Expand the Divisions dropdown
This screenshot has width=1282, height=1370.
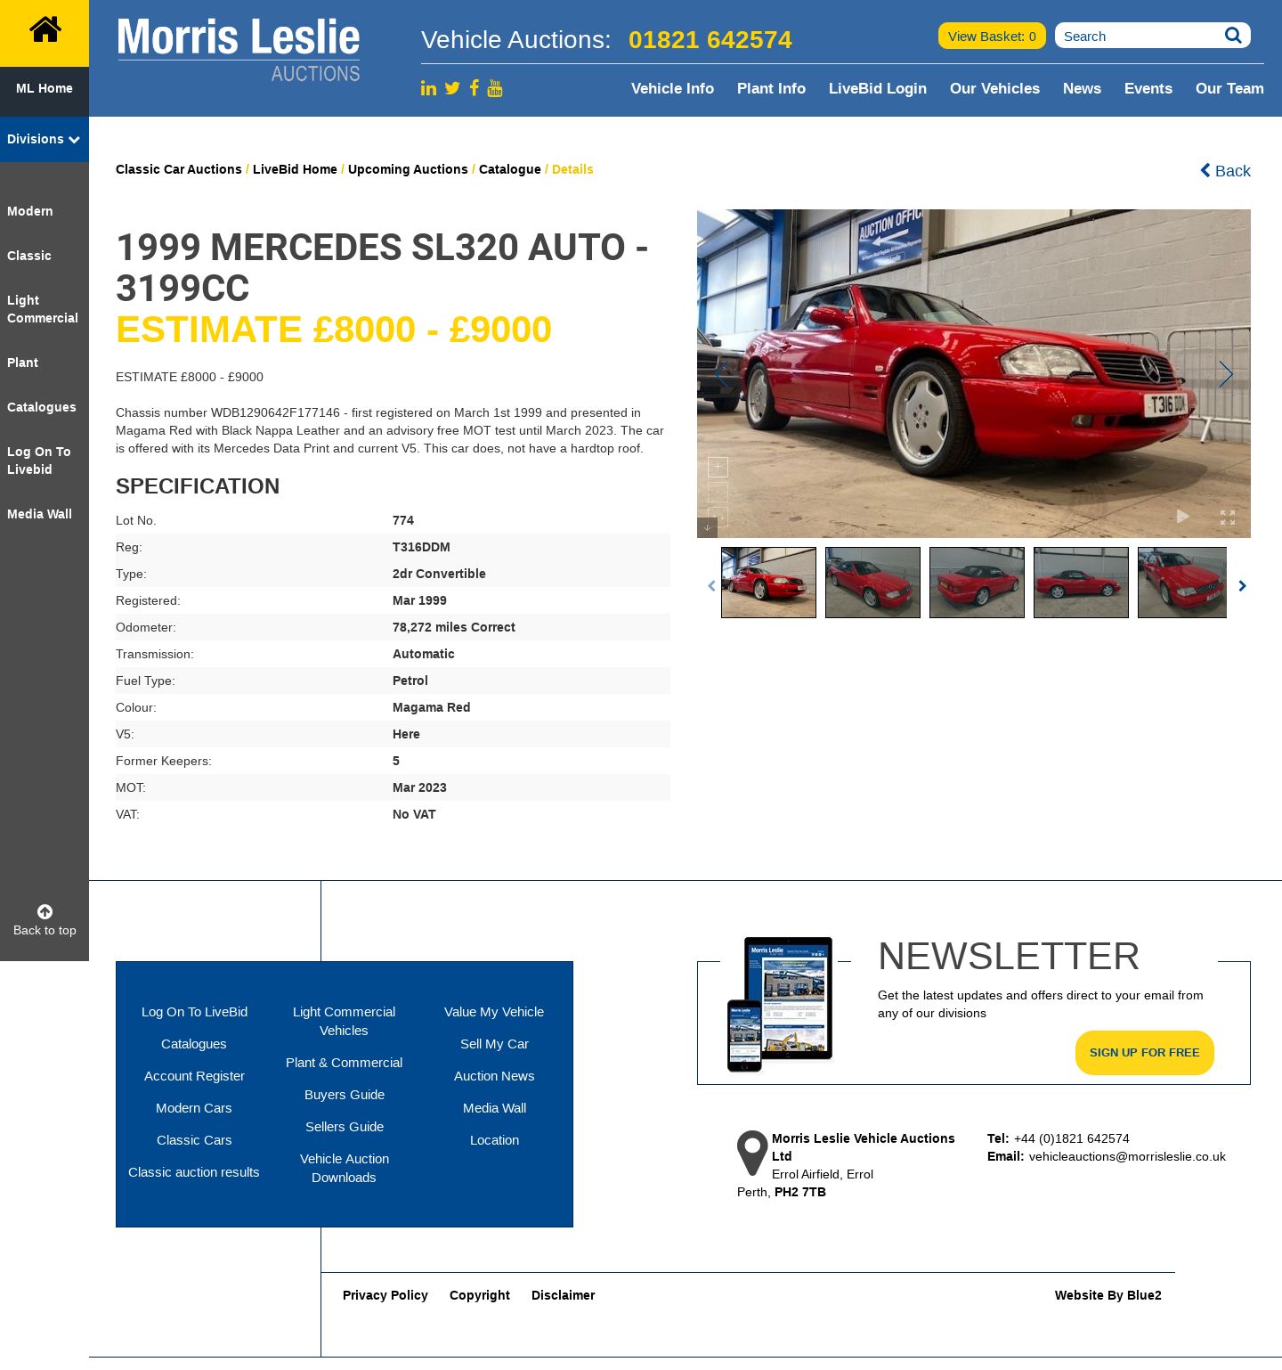pos(45,139)
